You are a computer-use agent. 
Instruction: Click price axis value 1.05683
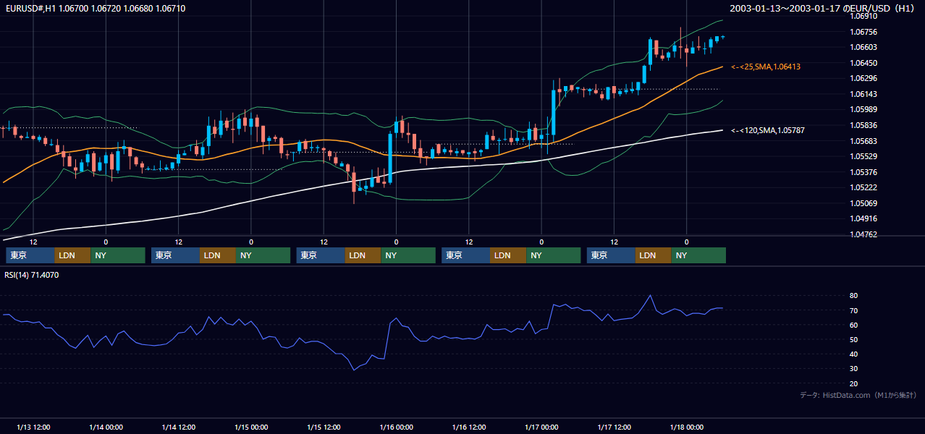863,141
